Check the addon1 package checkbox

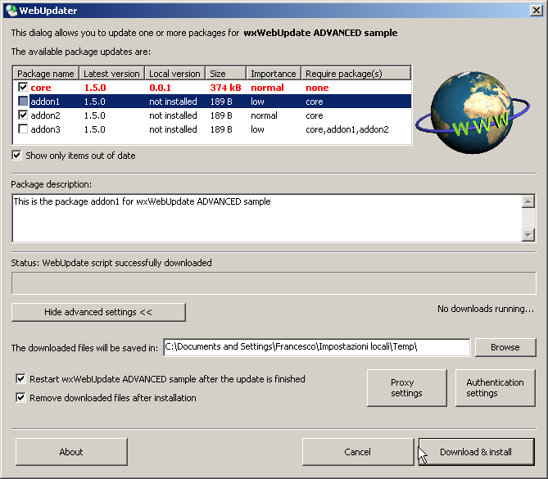click(x=23, y=102)
